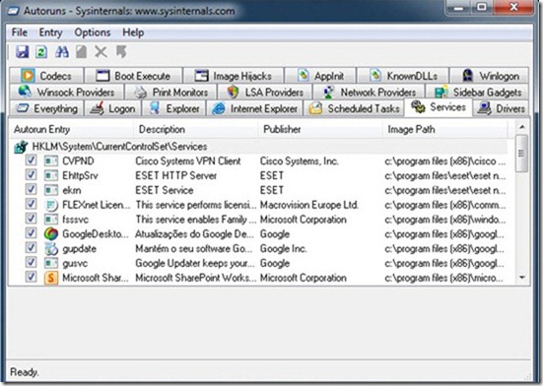Image resolution: width=543 pixels, height=386 pixels.
Task: Click the ekrn service icon
Action: coord(51,190)
